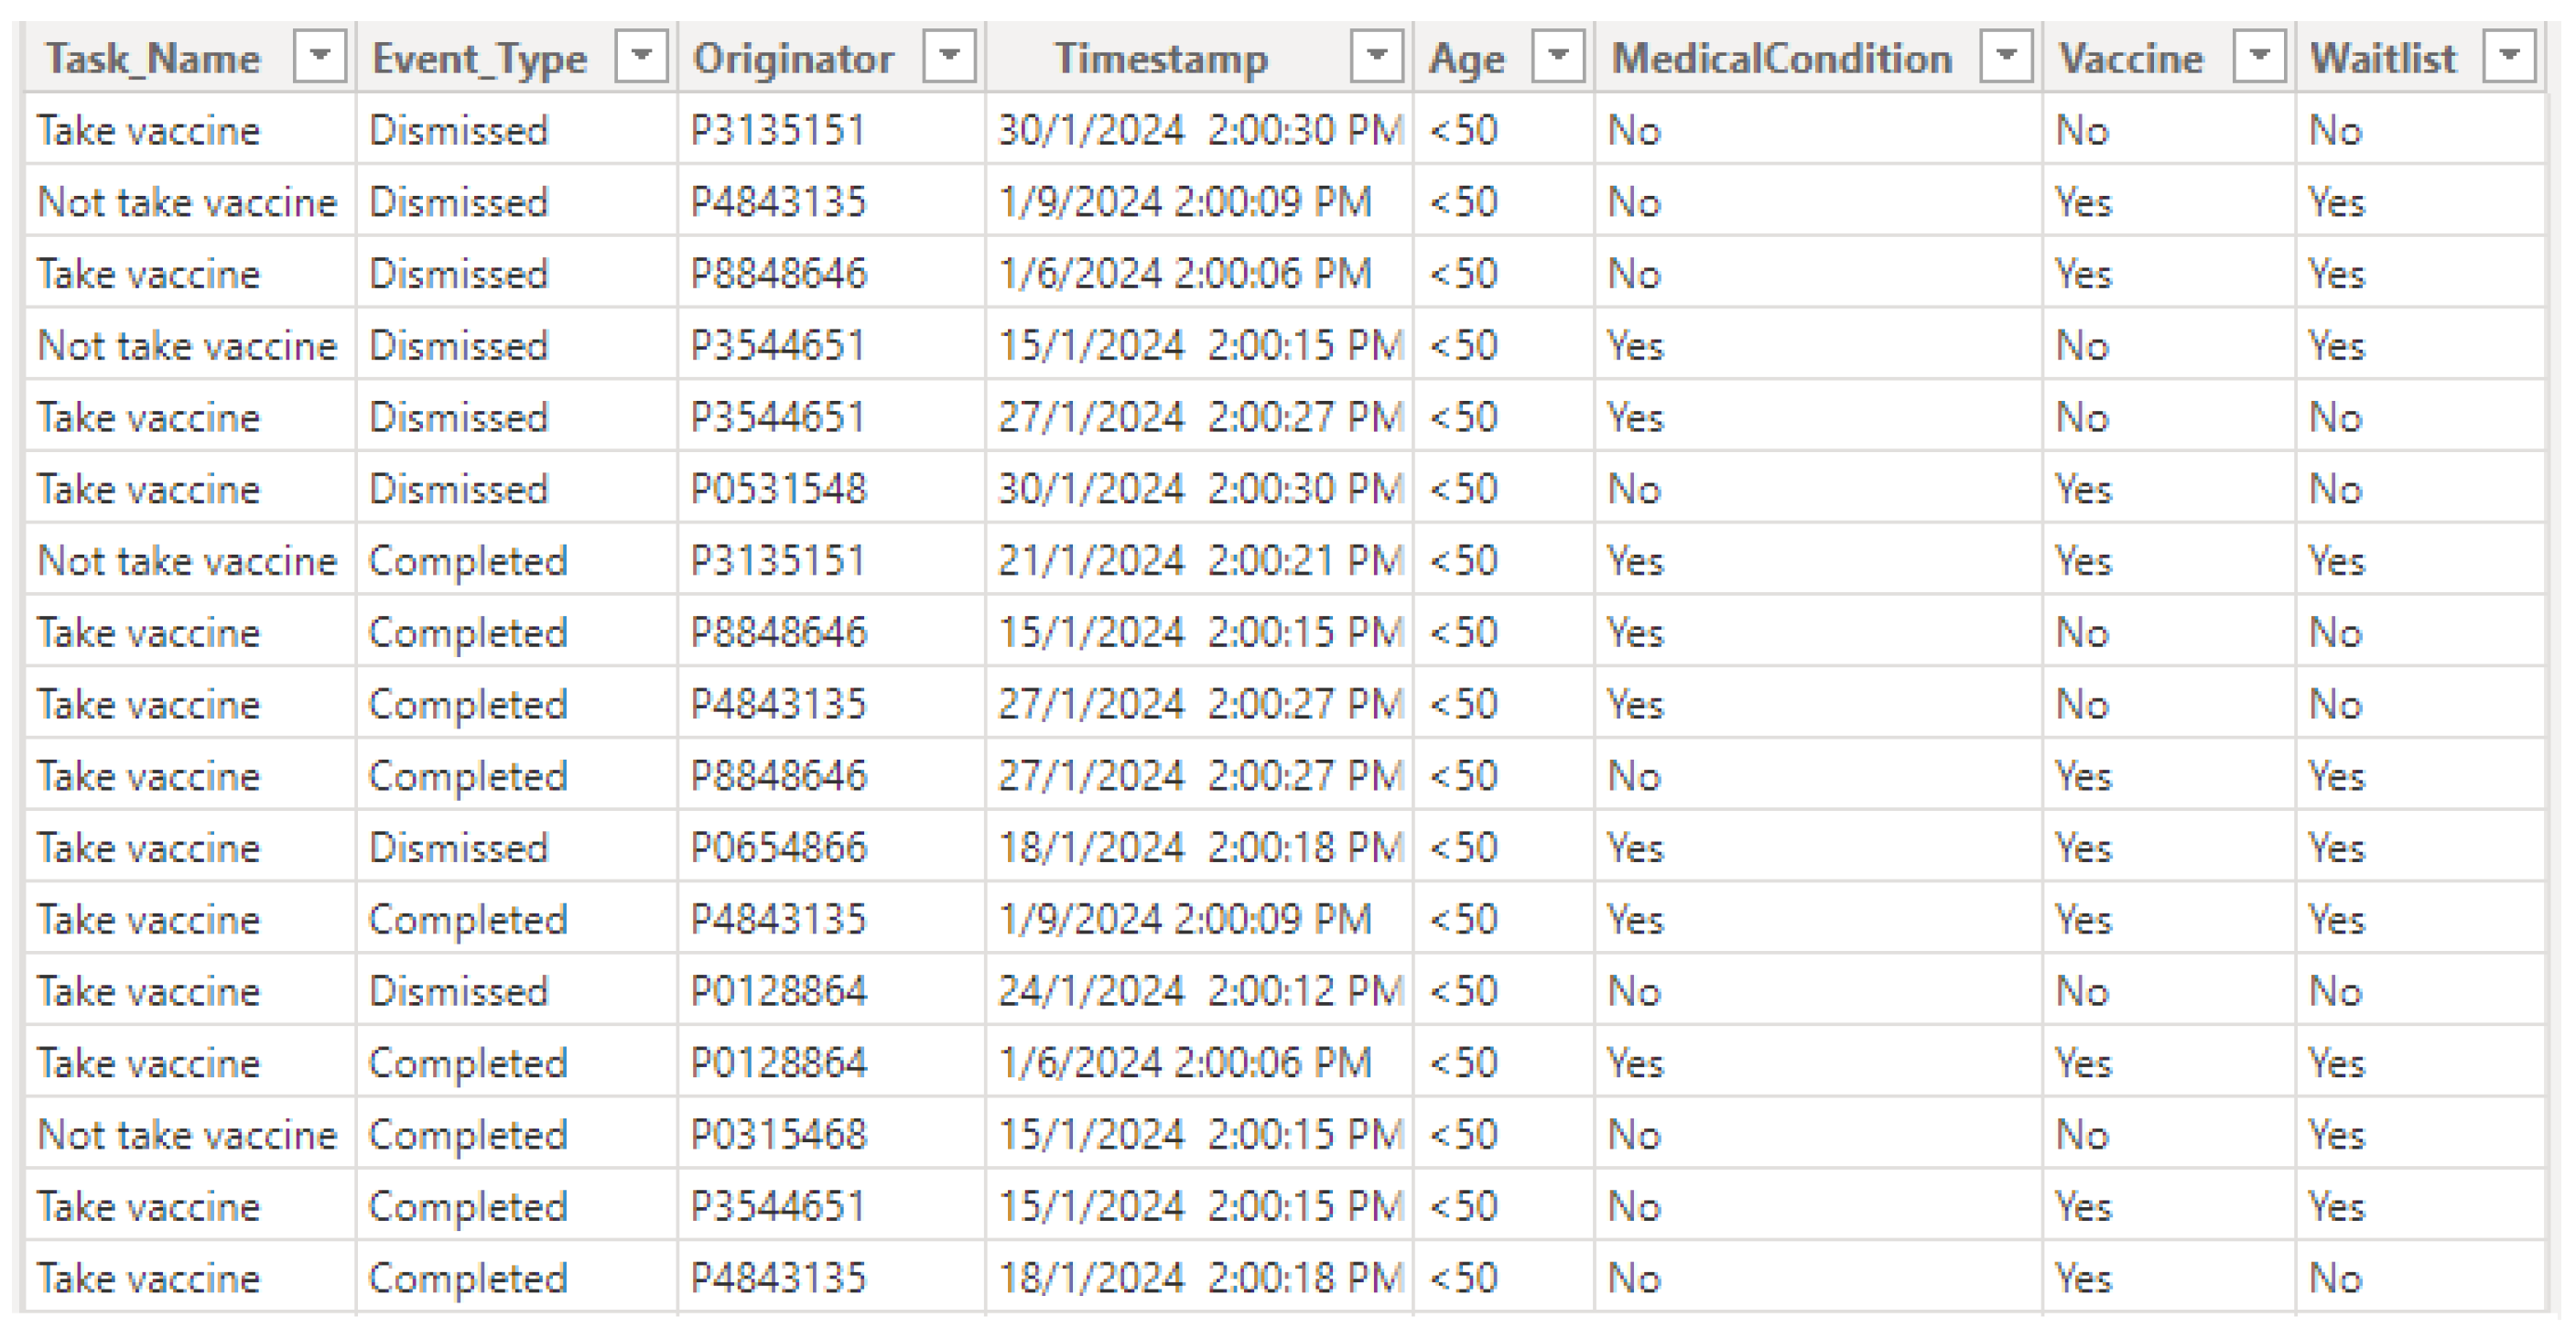Click the Vaccine column header label
This screenshot has height=1339, width=2576.
pyautogui.click(x=2131, y=58)
